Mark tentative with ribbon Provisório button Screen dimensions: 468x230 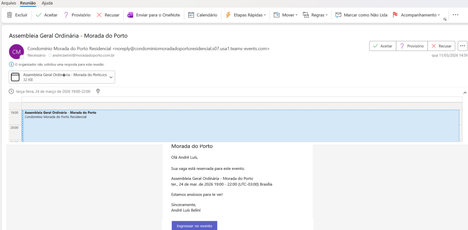tap(77, 15)
